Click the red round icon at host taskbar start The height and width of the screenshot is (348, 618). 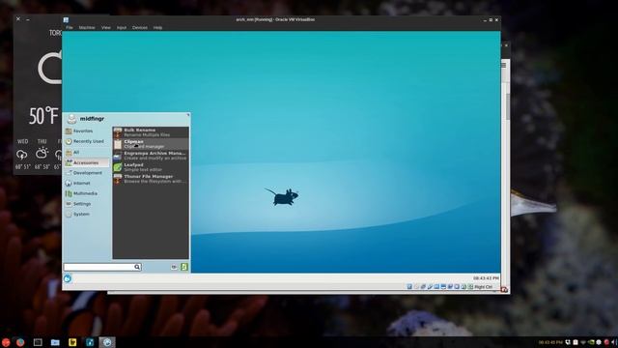click(x=6, y=342)
